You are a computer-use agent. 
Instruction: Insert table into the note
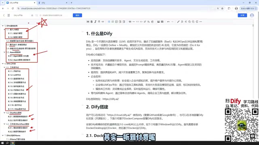coord(162,21)
